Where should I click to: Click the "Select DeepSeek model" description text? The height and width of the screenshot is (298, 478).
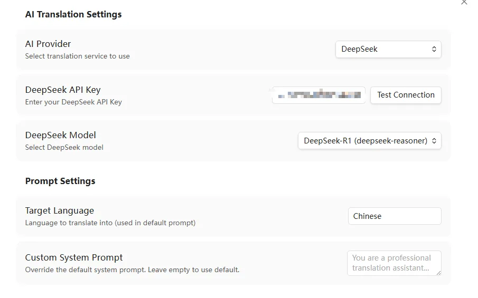pos(64,147)
